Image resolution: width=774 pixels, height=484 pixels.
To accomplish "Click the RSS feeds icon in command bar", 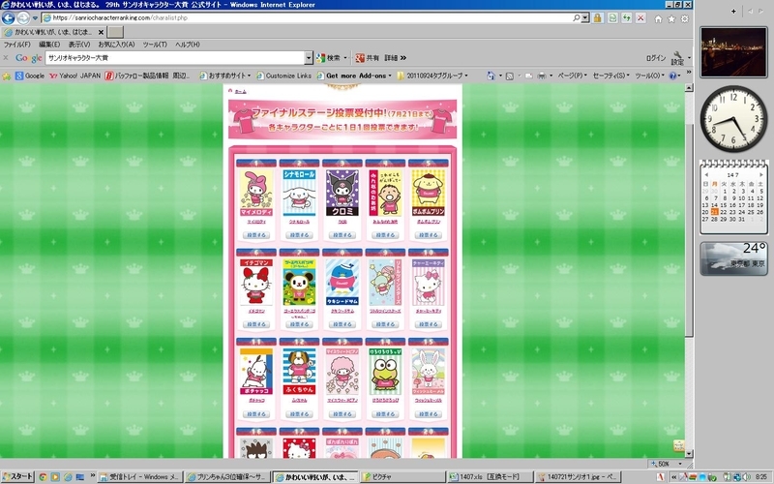I will [510, 76].
